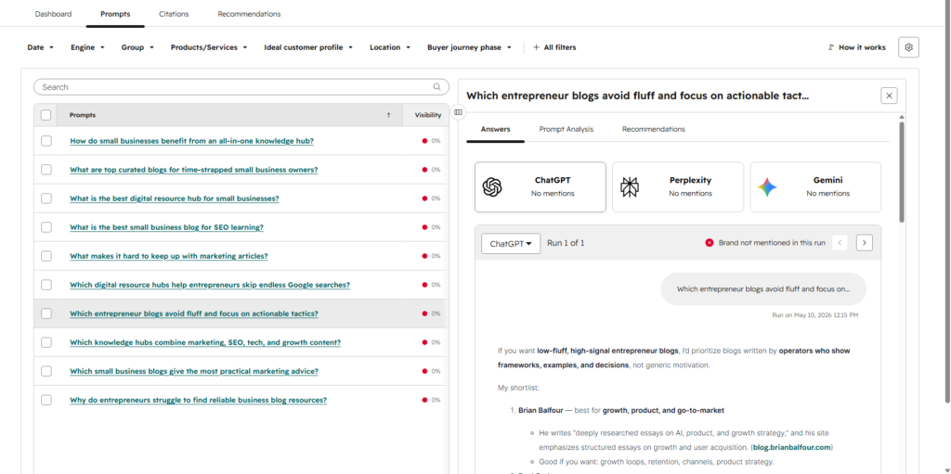Click red visibility dot for practical marketing advice row
Screen dimensions: 951x474
424,371
